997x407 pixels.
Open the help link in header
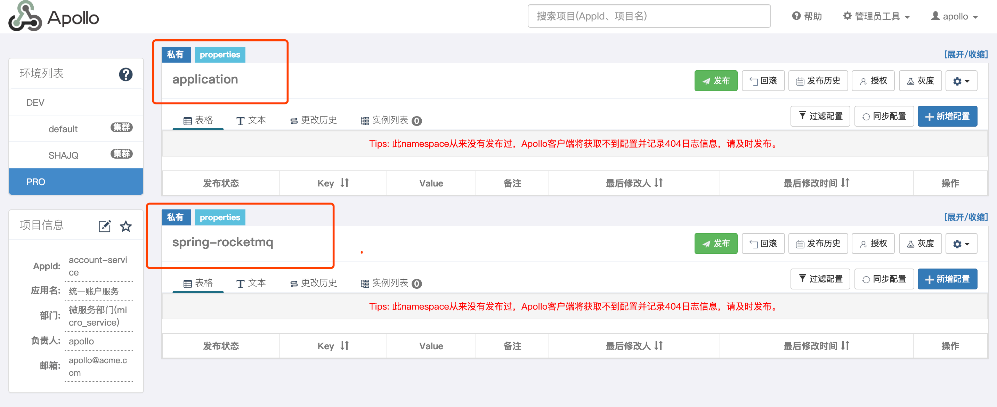point(806,16)
